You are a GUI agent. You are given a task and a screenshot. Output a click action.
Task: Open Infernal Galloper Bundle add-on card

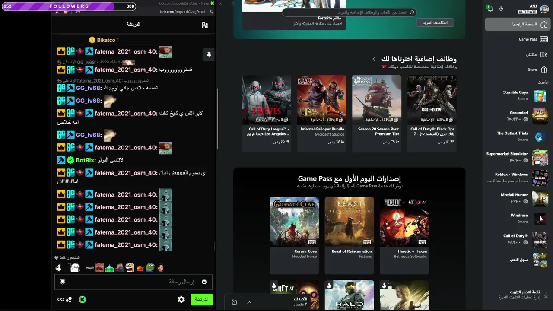(x=321, y=114)
